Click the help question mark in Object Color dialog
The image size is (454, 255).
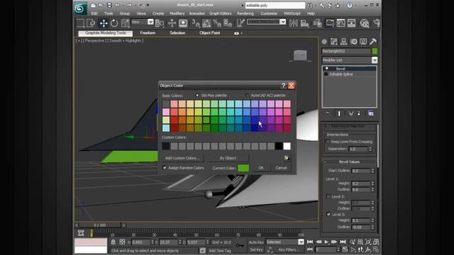click(283, 85)
